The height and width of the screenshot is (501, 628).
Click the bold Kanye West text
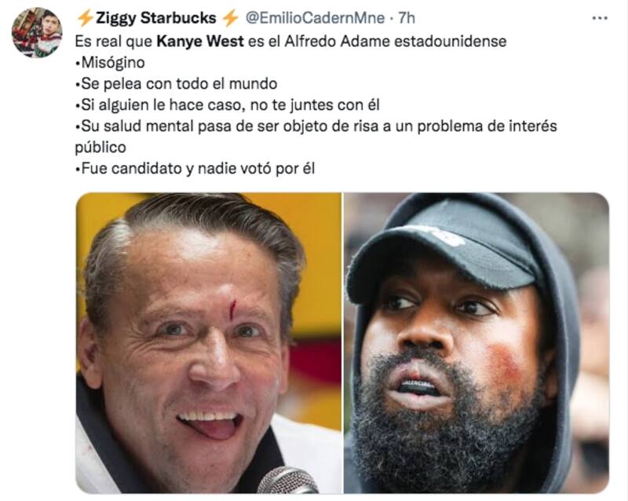200,42
